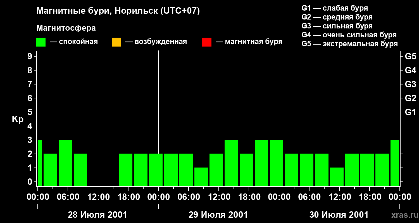The height and width of the screenshot is (223, 419).
Task: Click the 18:00 time label for 28 July
Action: [x=128, y=197]
